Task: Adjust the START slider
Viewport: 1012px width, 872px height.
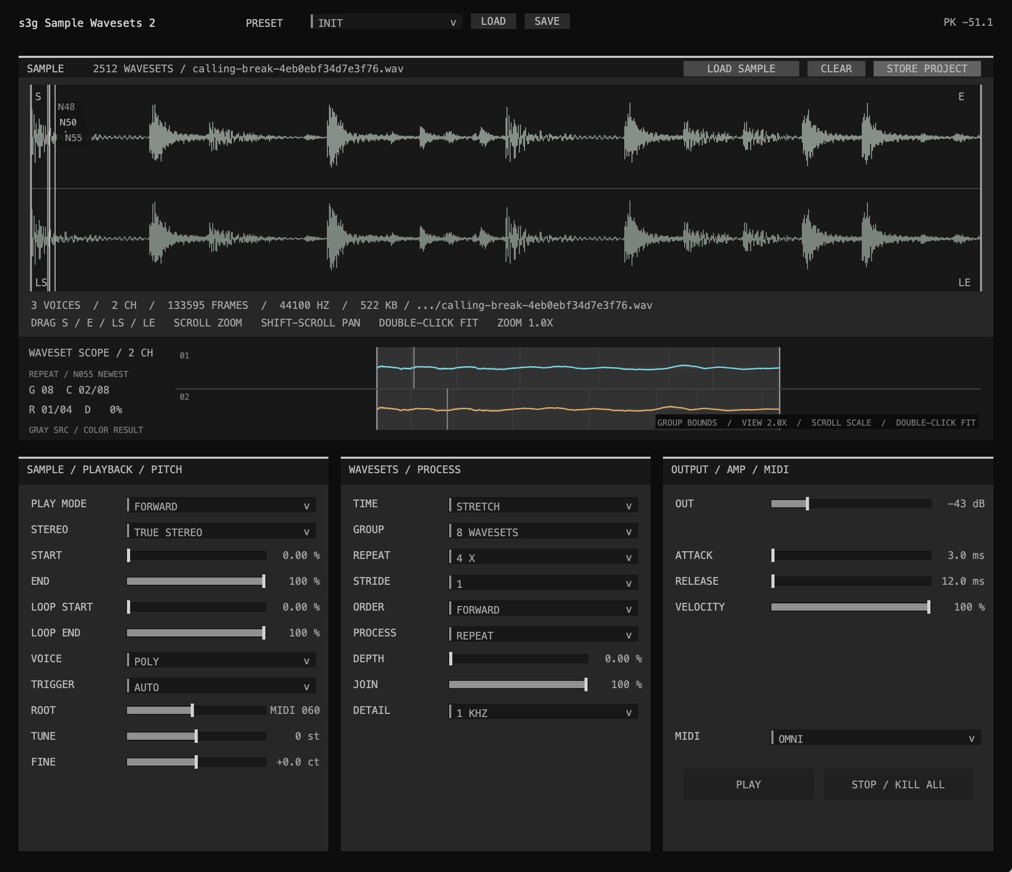Action: (x=196, y=555)
